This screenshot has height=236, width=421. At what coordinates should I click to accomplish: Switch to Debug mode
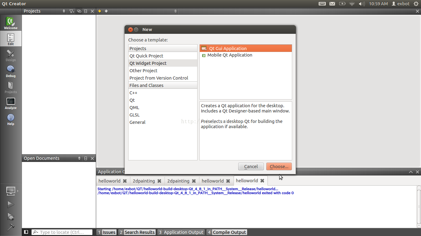pos(10,71)
